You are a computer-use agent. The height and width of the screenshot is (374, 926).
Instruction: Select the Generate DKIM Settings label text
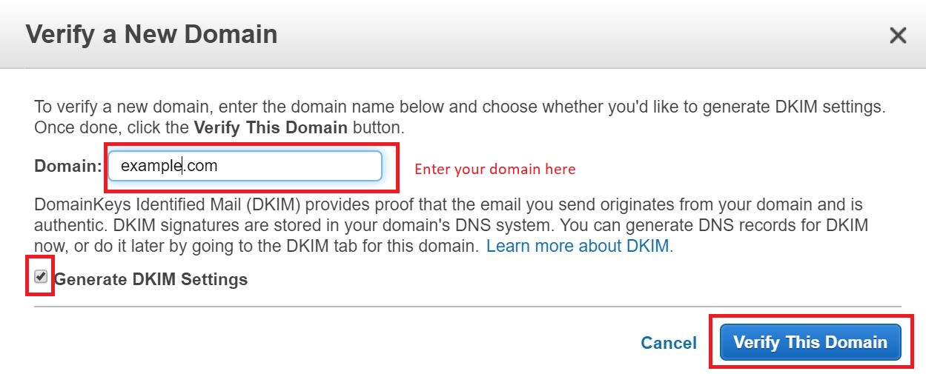coord(151,279)
